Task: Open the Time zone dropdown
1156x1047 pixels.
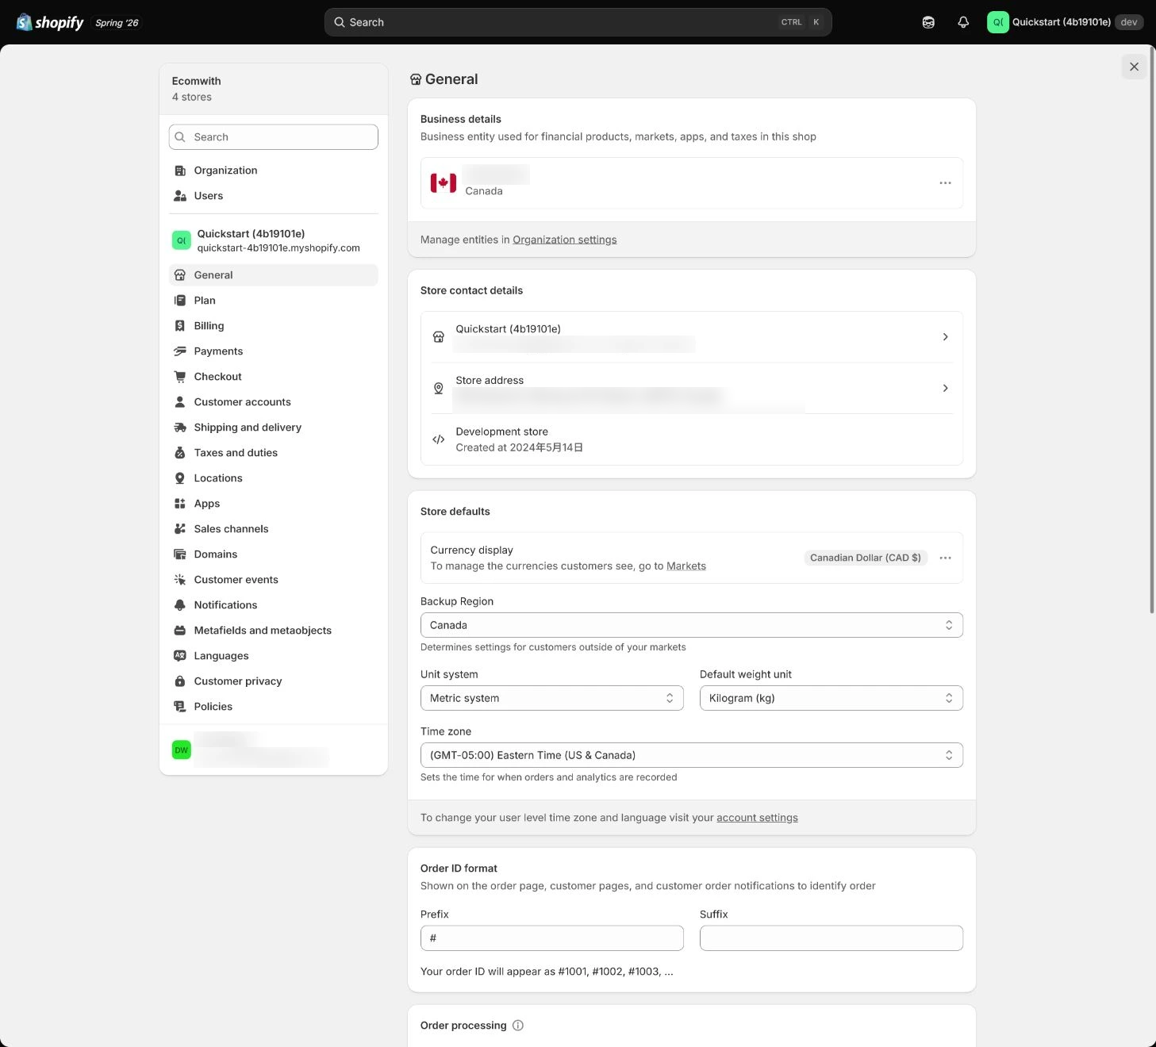Action: 691,755
